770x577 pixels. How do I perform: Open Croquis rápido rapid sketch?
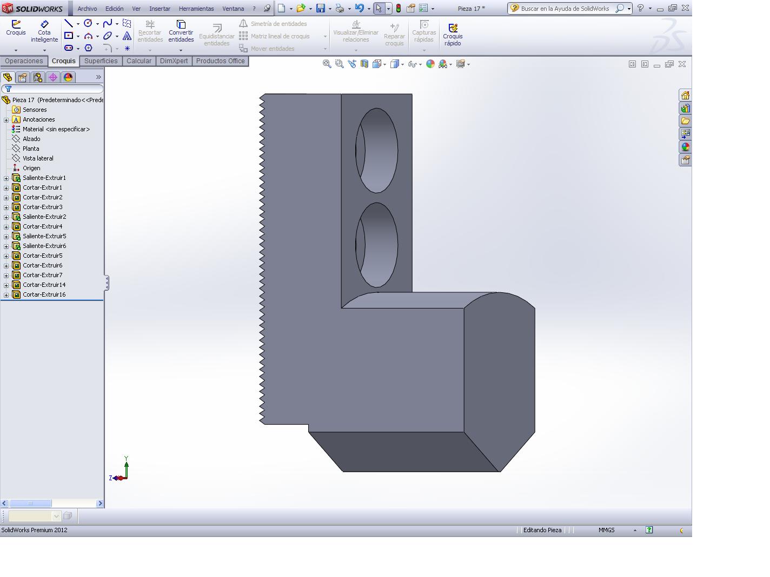[453, 35]
